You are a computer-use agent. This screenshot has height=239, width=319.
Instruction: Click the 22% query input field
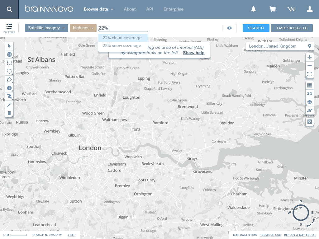(160, 28)
